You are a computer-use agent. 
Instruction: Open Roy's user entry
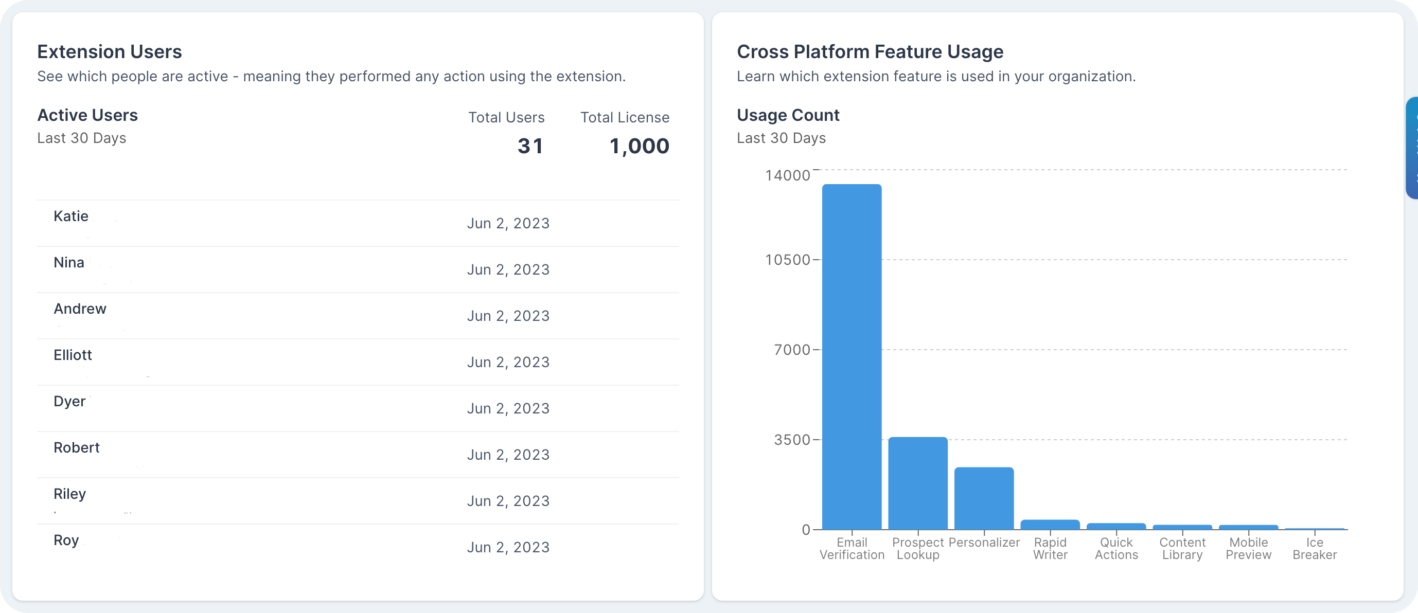coord(358,547)
